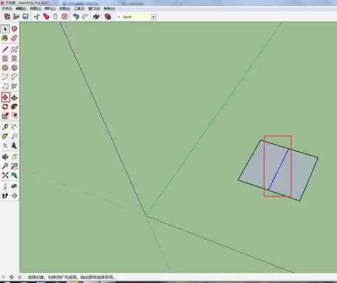Select the Walk footprints tool

click(x=5, y=195)
